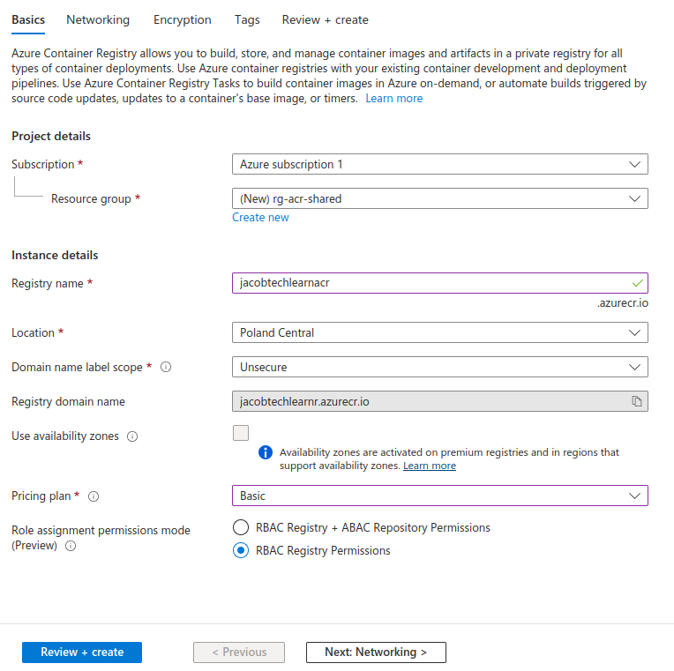Select RBAC Registry + ABAC Repository Permissions

point(241,528)
